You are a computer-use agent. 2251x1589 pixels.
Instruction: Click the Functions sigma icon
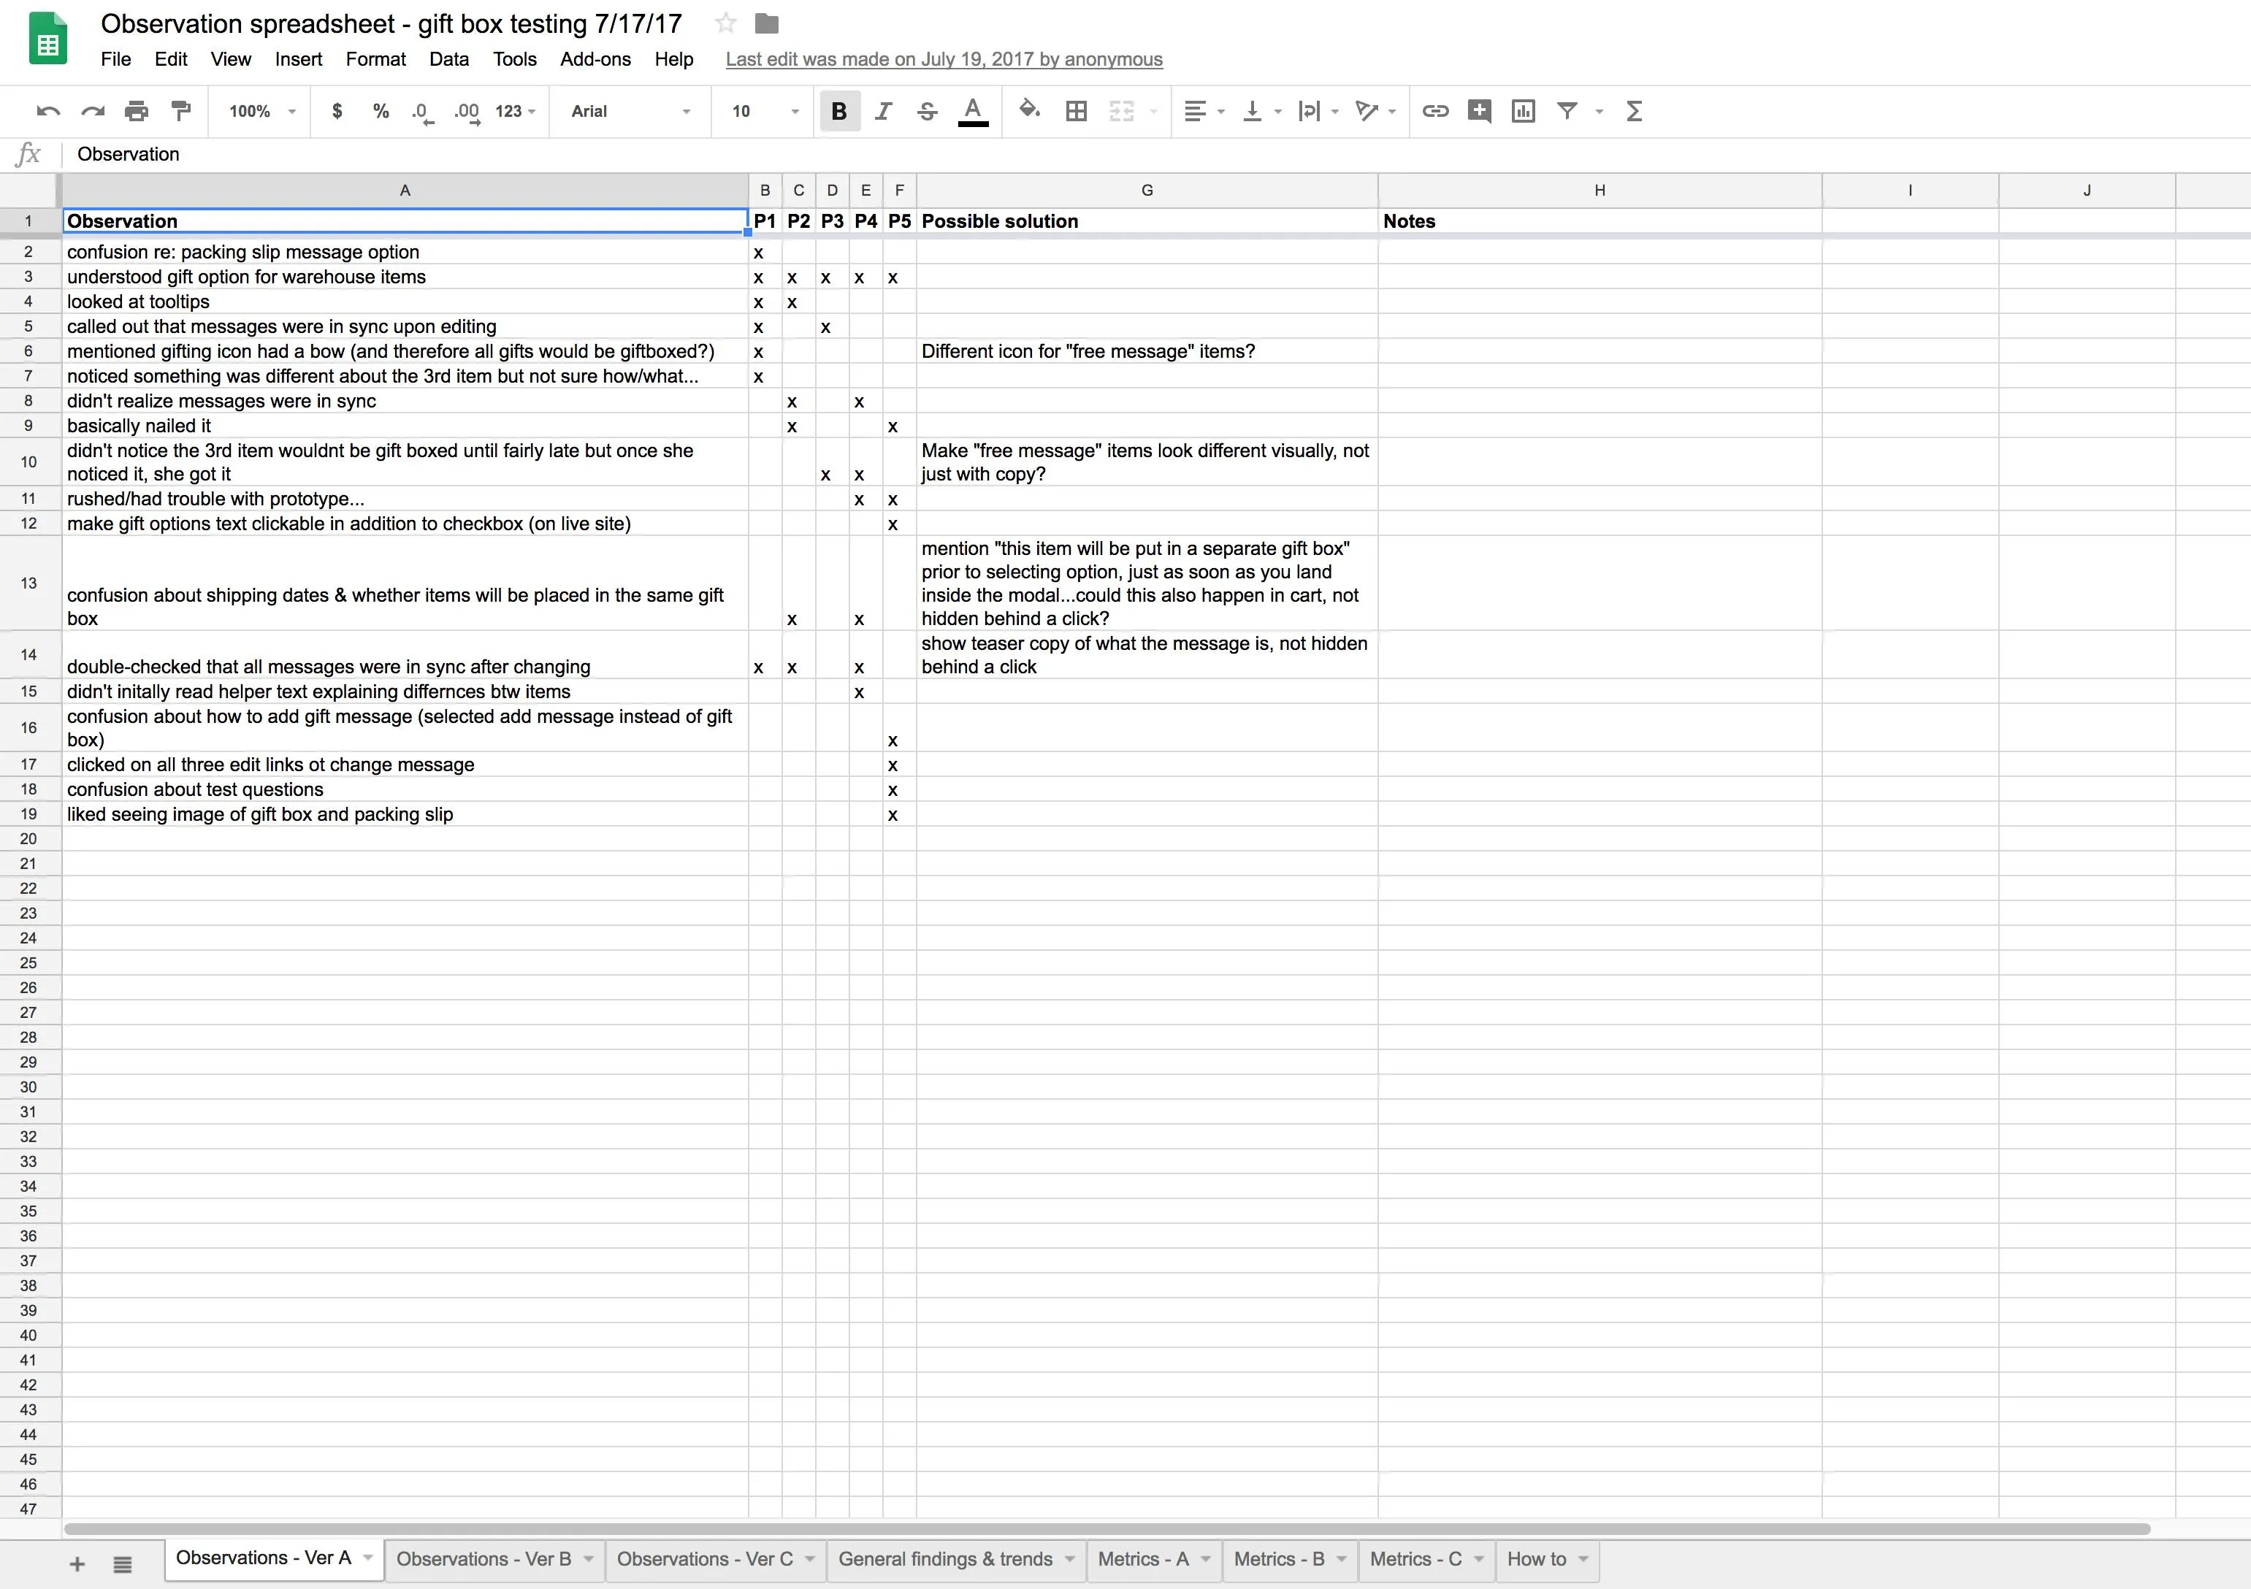1633,112
